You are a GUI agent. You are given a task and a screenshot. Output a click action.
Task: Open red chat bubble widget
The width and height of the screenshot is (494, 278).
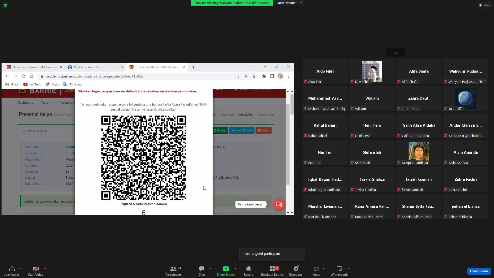point(279,204)
